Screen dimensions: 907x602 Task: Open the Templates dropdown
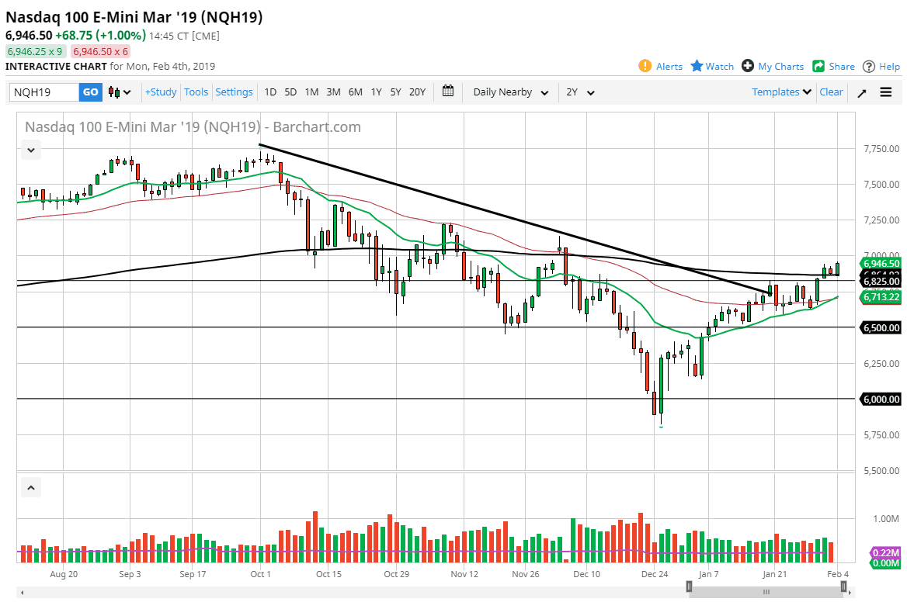tap(781, 92)
